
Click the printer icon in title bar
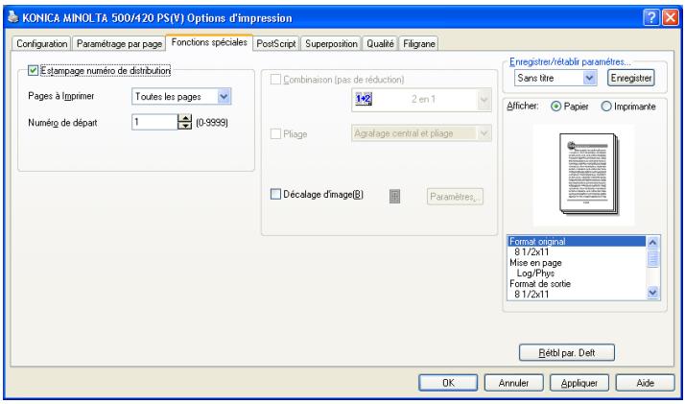[13, 17]
